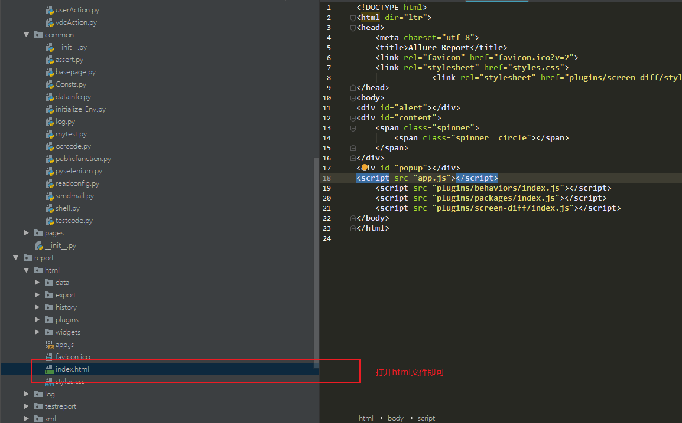The height and width of the screenshot is (423, 682).
Task: Fold the spinner span at line 13
Action: [353, 128]
